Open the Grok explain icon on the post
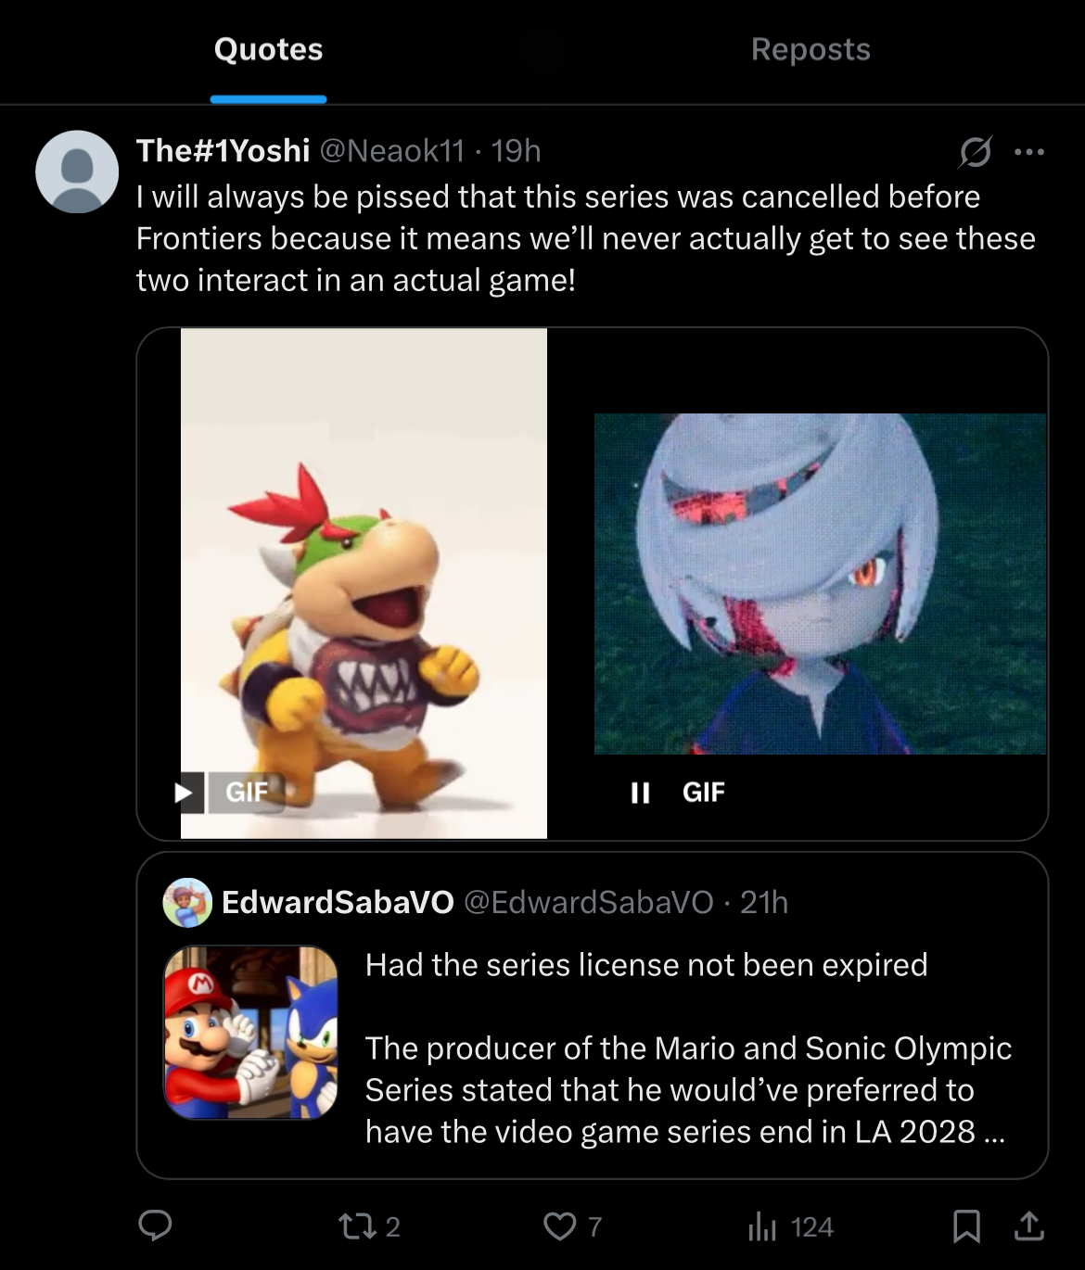 [x=975, y=151]
